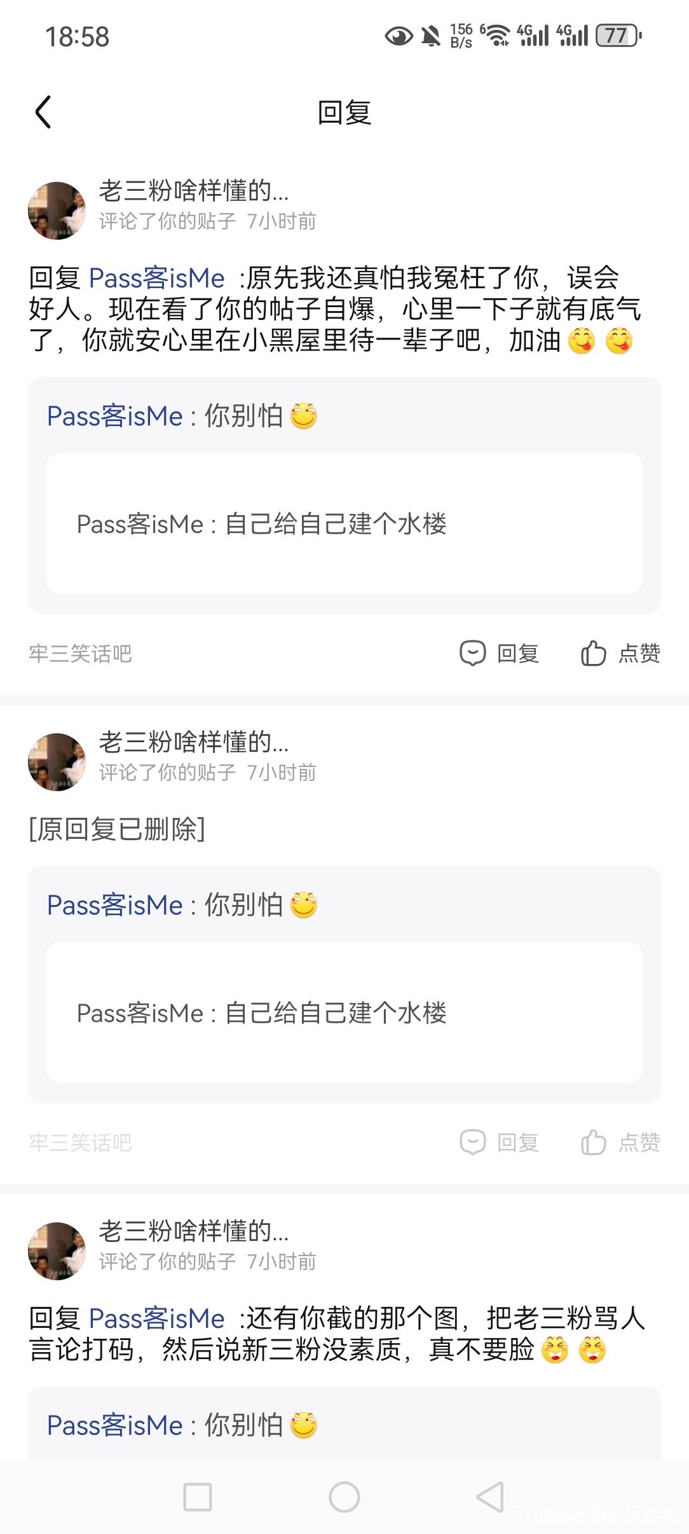Like the first comment with thumbs-up
Viewport: 689px width, 1534px height.
click(594, 653)
